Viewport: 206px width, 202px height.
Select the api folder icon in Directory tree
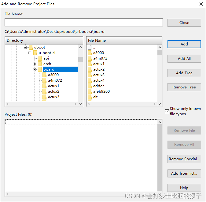coord(40,58)
